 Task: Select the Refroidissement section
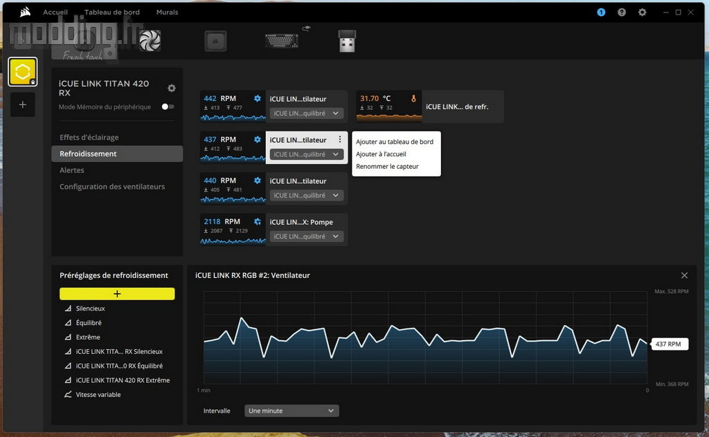[x=117, y=154]
